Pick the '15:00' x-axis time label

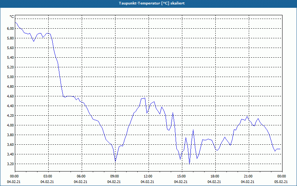(x=182, y=176)
